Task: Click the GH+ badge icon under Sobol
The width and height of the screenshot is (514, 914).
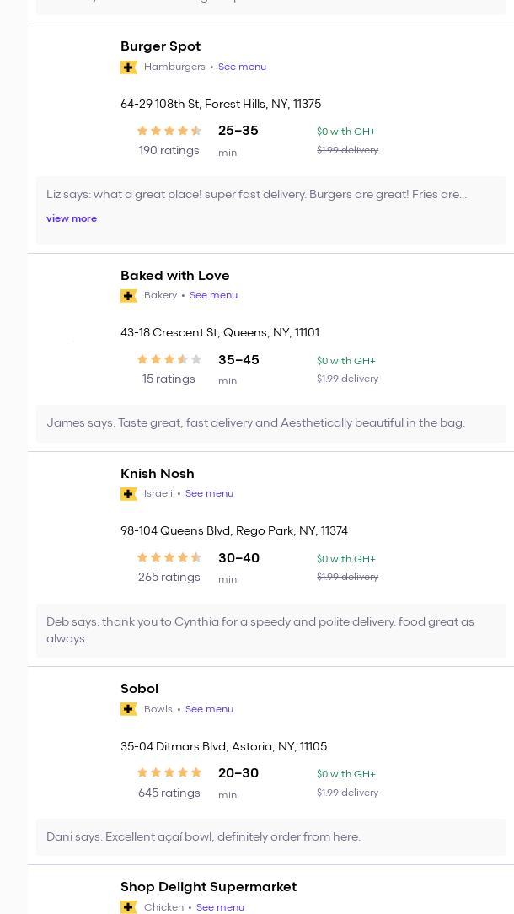Action: (129, 710)
